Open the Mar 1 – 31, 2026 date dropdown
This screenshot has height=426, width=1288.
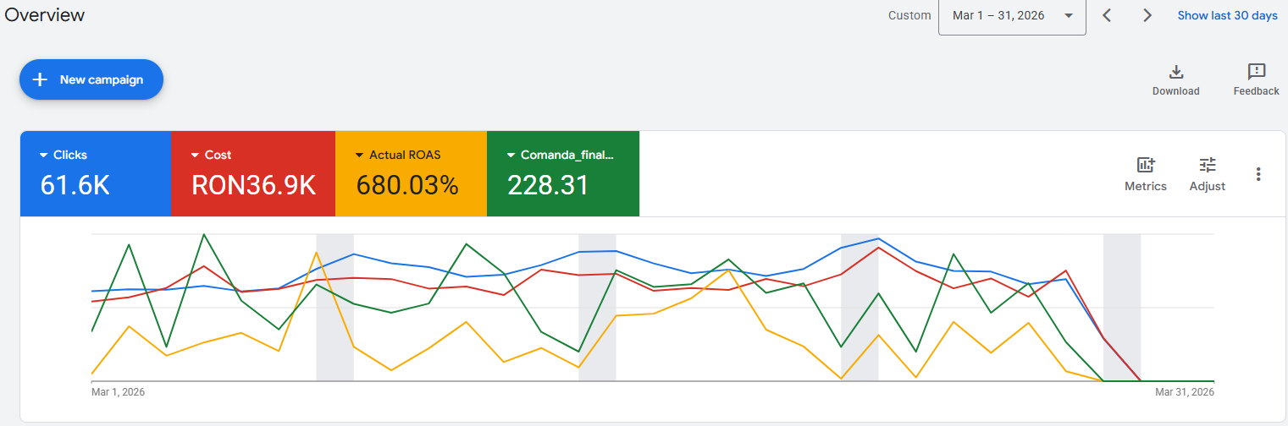click(x=1012, y=15)
